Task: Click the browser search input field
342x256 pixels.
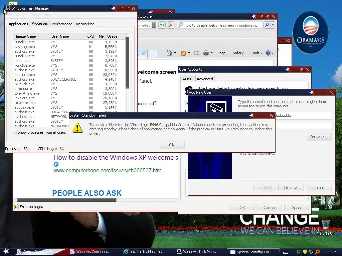Action: coord(220,25)
